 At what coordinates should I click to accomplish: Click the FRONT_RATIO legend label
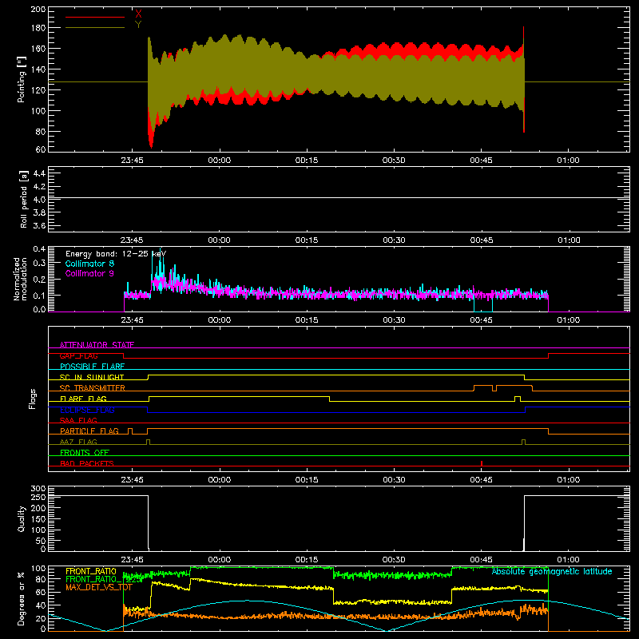coord(91,571)
